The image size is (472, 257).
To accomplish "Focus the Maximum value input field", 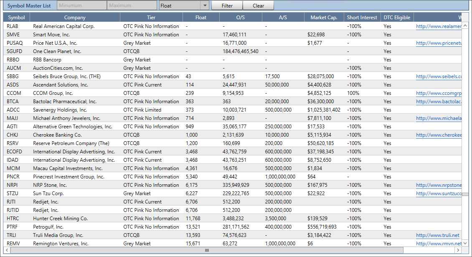I will point(132,5).
